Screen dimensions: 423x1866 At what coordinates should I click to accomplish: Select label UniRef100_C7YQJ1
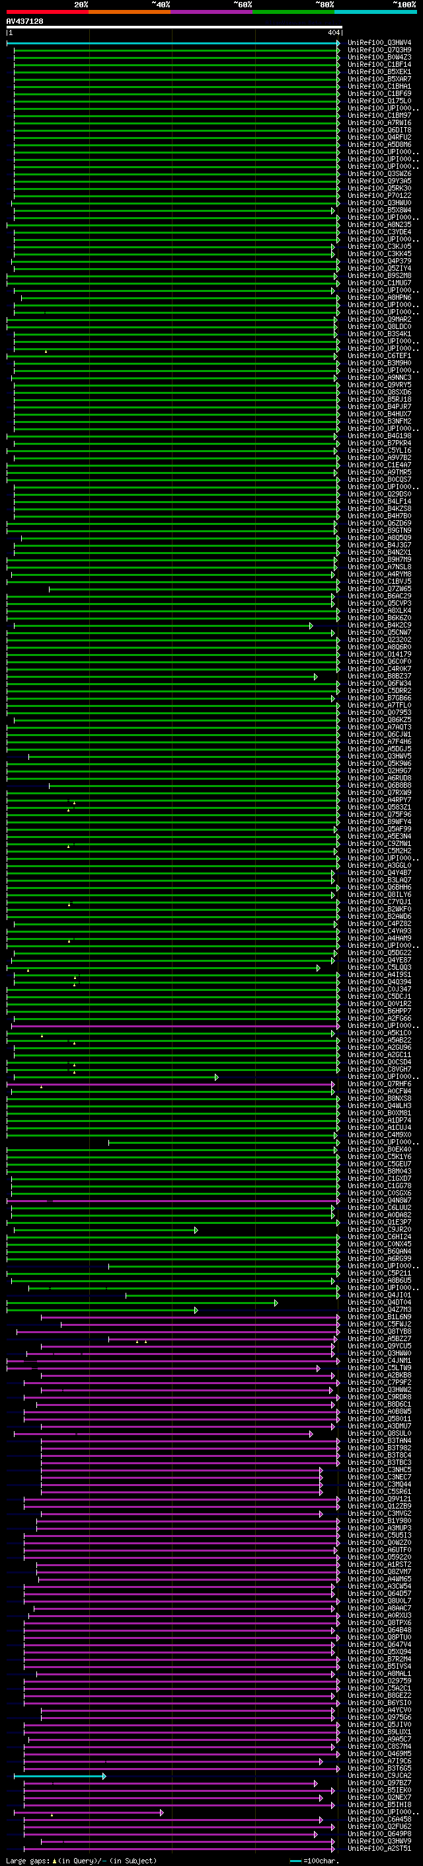pos(379,902)
